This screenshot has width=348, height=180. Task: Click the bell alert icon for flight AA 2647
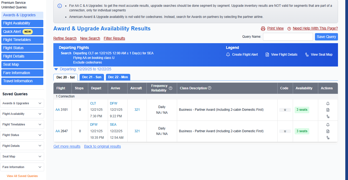328,125
